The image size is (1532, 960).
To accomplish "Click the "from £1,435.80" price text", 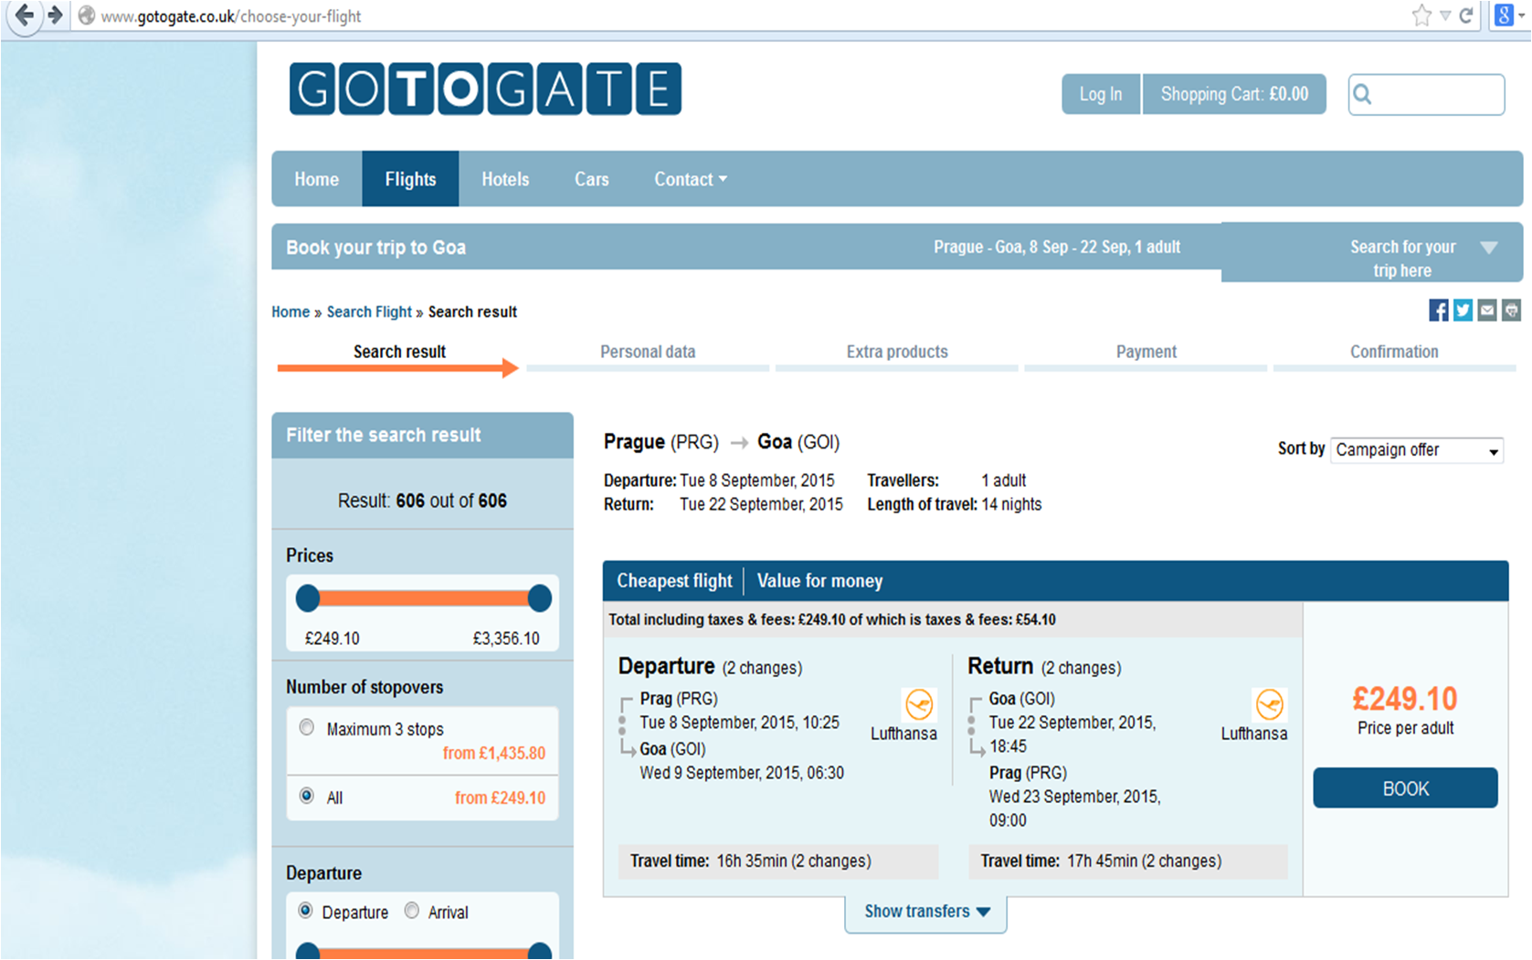I will pos(494,753).
